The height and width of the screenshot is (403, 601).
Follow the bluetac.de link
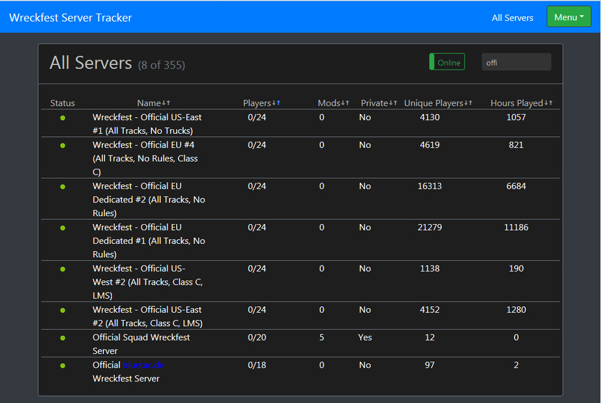pos(144,365)
